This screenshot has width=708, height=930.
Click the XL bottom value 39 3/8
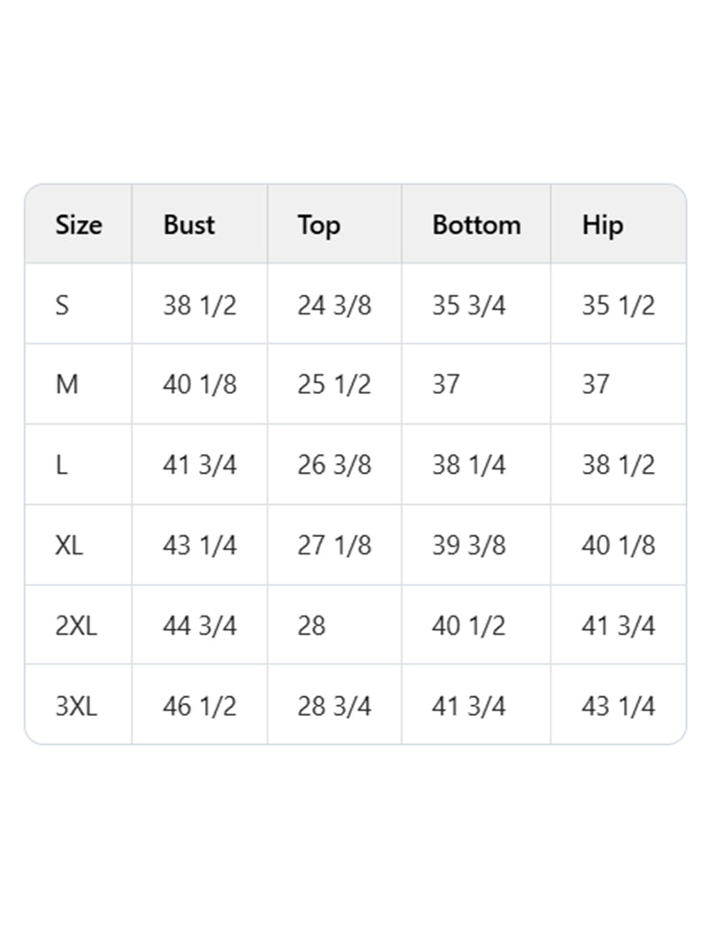tap(469, 546)
